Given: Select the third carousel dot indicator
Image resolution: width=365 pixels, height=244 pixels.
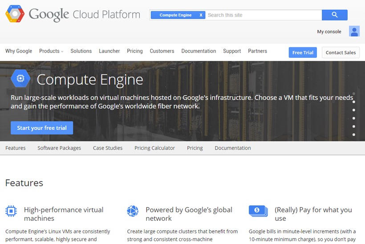Looking at the screenshot, I should click(354, 110).
